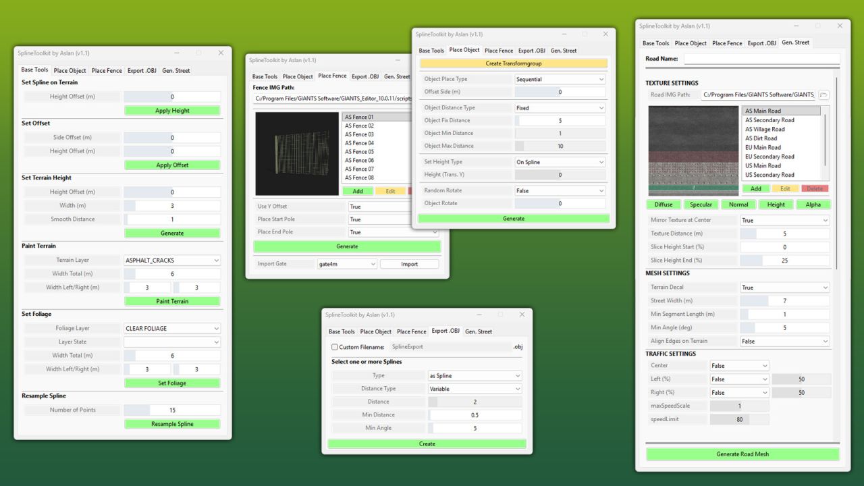
Task: Click the Create Transformgroup button
Action: click(x=514, y=63)
